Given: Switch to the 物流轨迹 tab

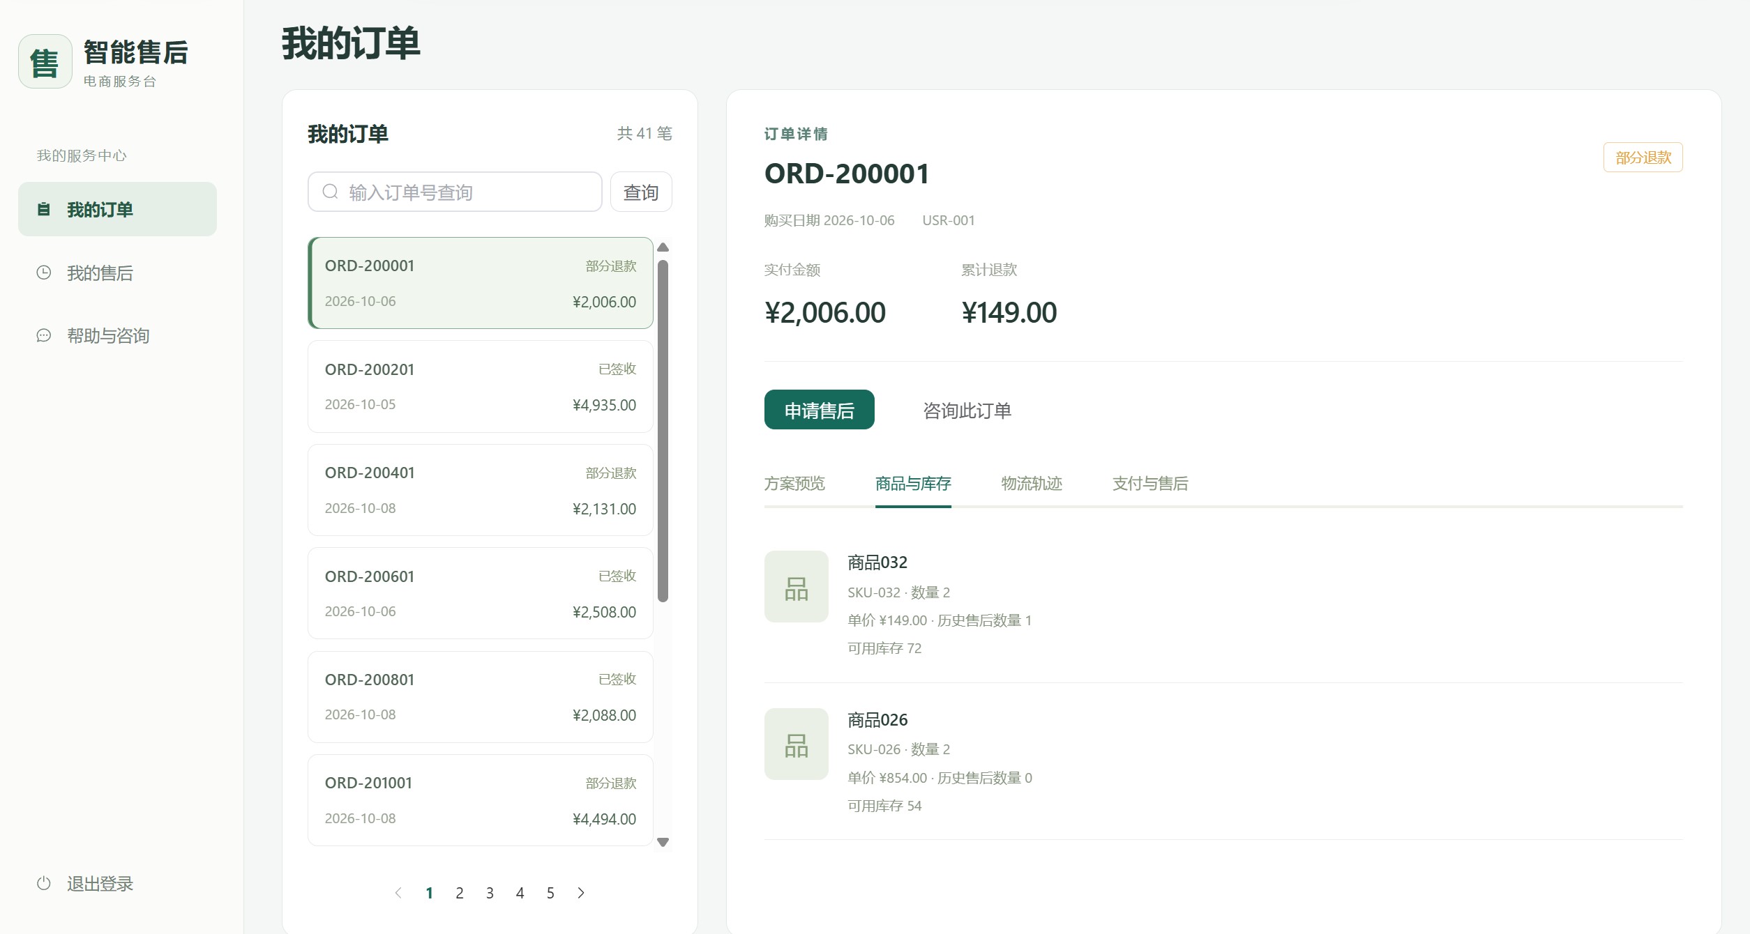Looking at the screenshot, I should pyautogui.click(x=1032, y=484).
